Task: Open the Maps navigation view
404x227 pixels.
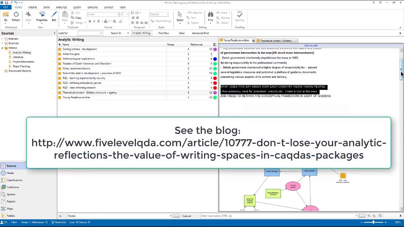Action: point(10,209)
